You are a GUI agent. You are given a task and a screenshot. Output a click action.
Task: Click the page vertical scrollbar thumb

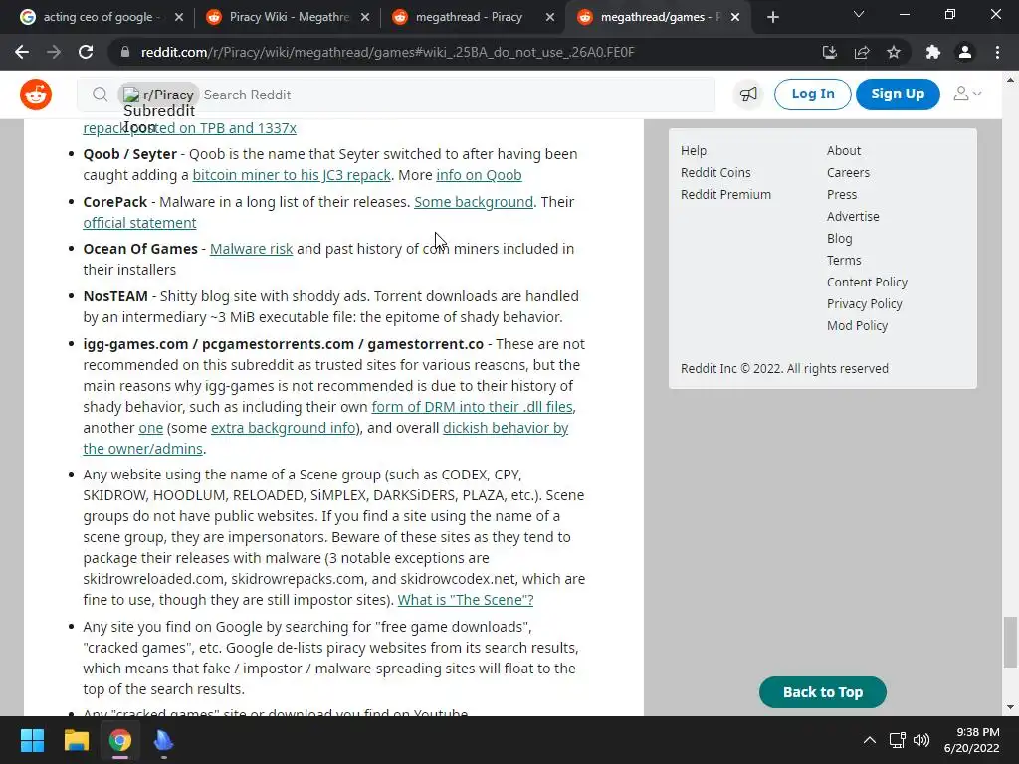1010,642
